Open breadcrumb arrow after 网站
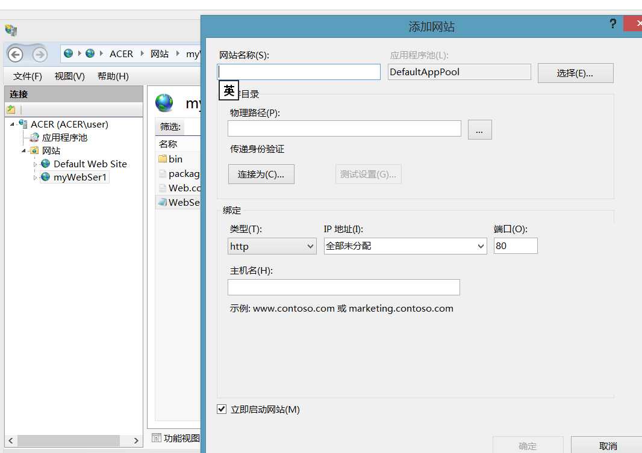The width and height of the screenshot is (642, 453). [178, 54]
